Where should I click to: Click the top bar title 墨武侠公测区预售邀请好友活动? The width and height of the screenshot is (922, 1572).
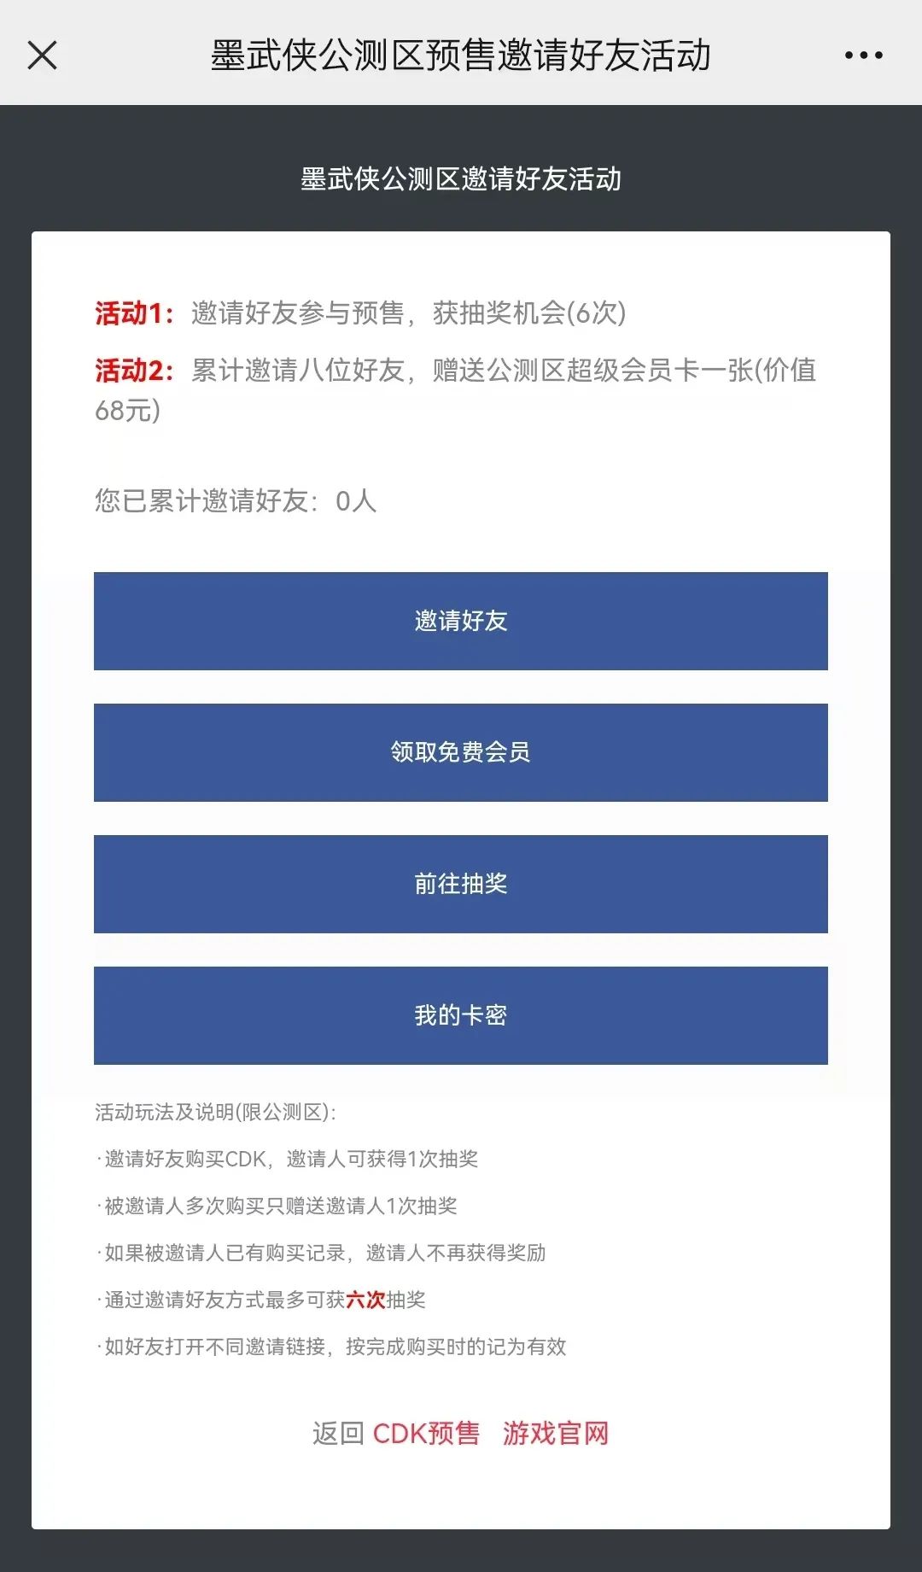461,56
